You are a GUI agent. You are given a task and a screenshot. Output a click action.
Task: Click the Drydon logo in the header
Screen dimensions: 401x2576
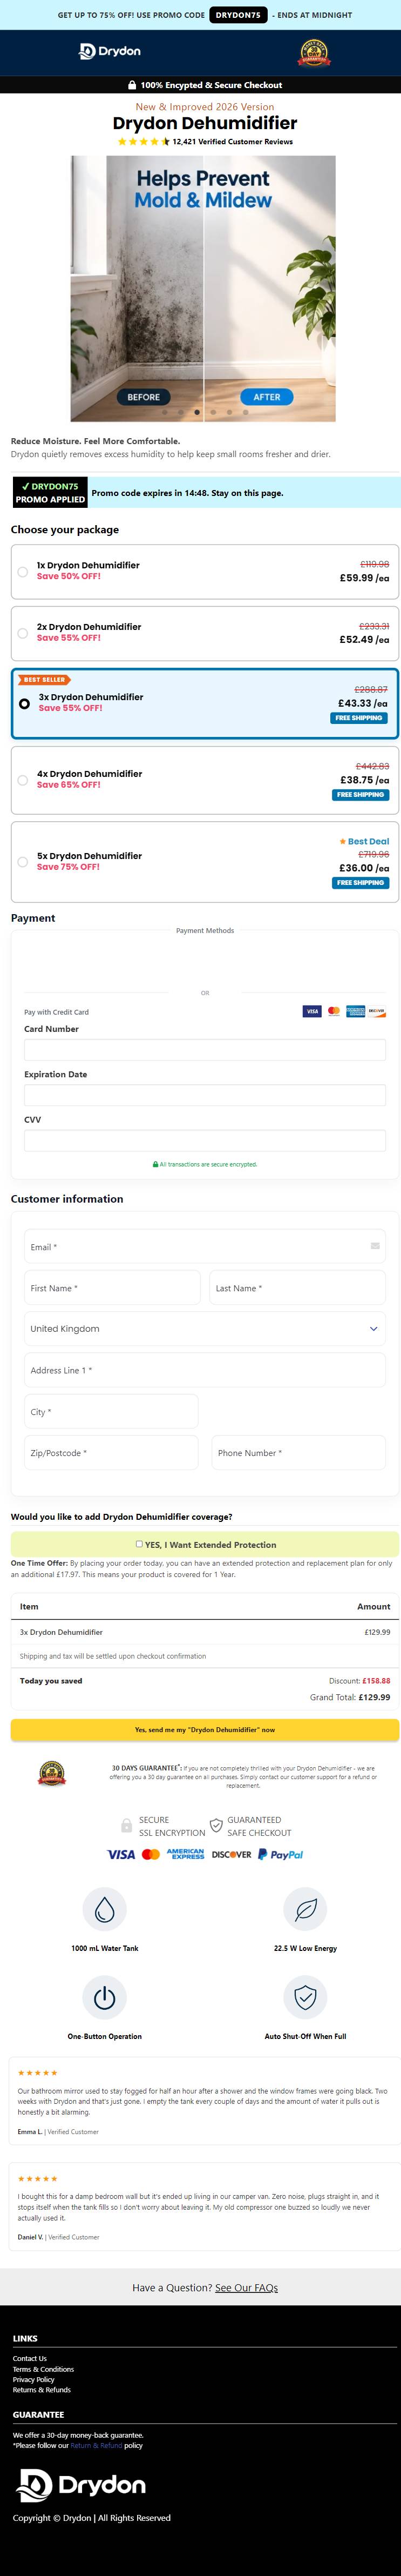tap(110, 51)
